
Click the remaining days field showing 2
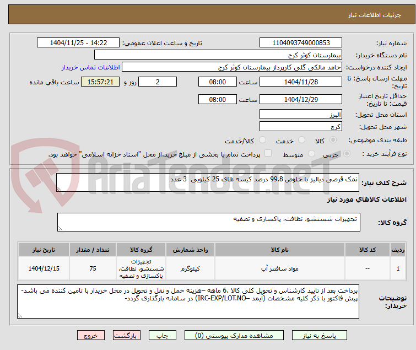(158, 82)
